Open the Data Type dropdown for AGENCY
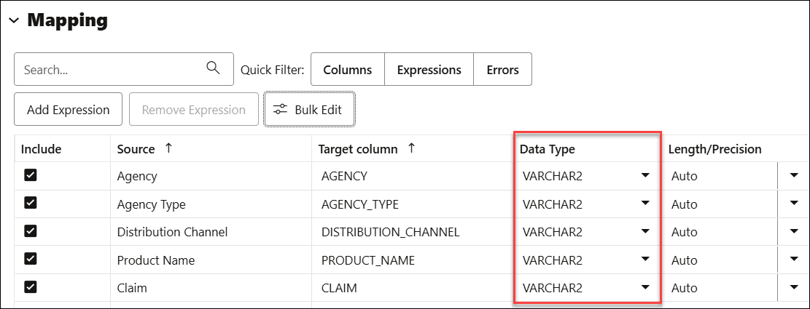The image size is (810, 309). tap(645, 176)
